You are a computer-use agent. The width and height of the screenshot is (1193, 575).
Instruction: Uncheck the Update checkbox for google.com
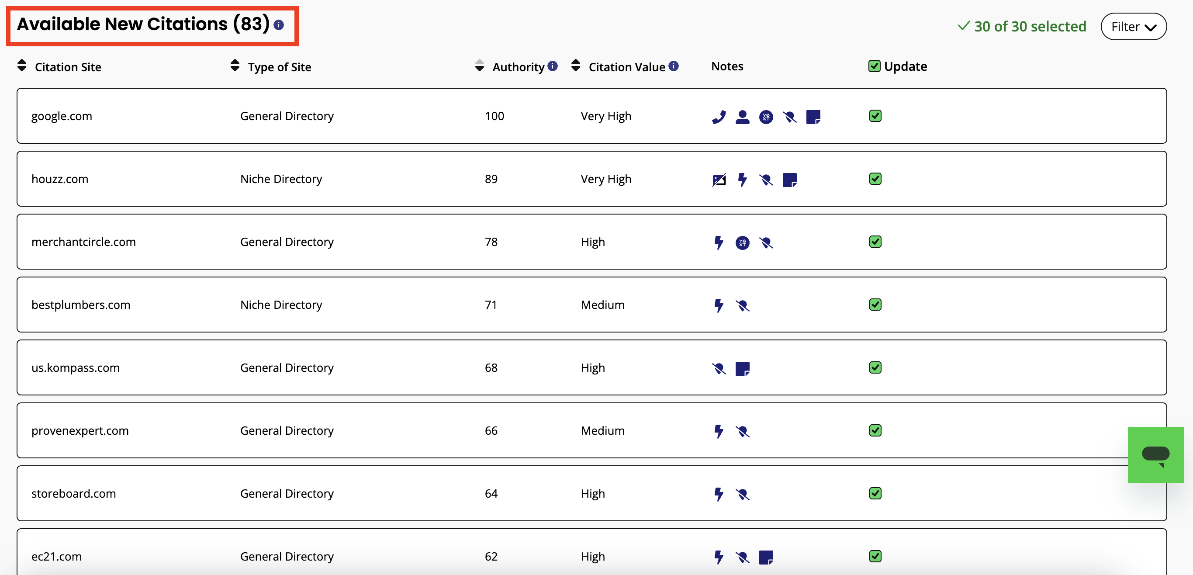875,116
